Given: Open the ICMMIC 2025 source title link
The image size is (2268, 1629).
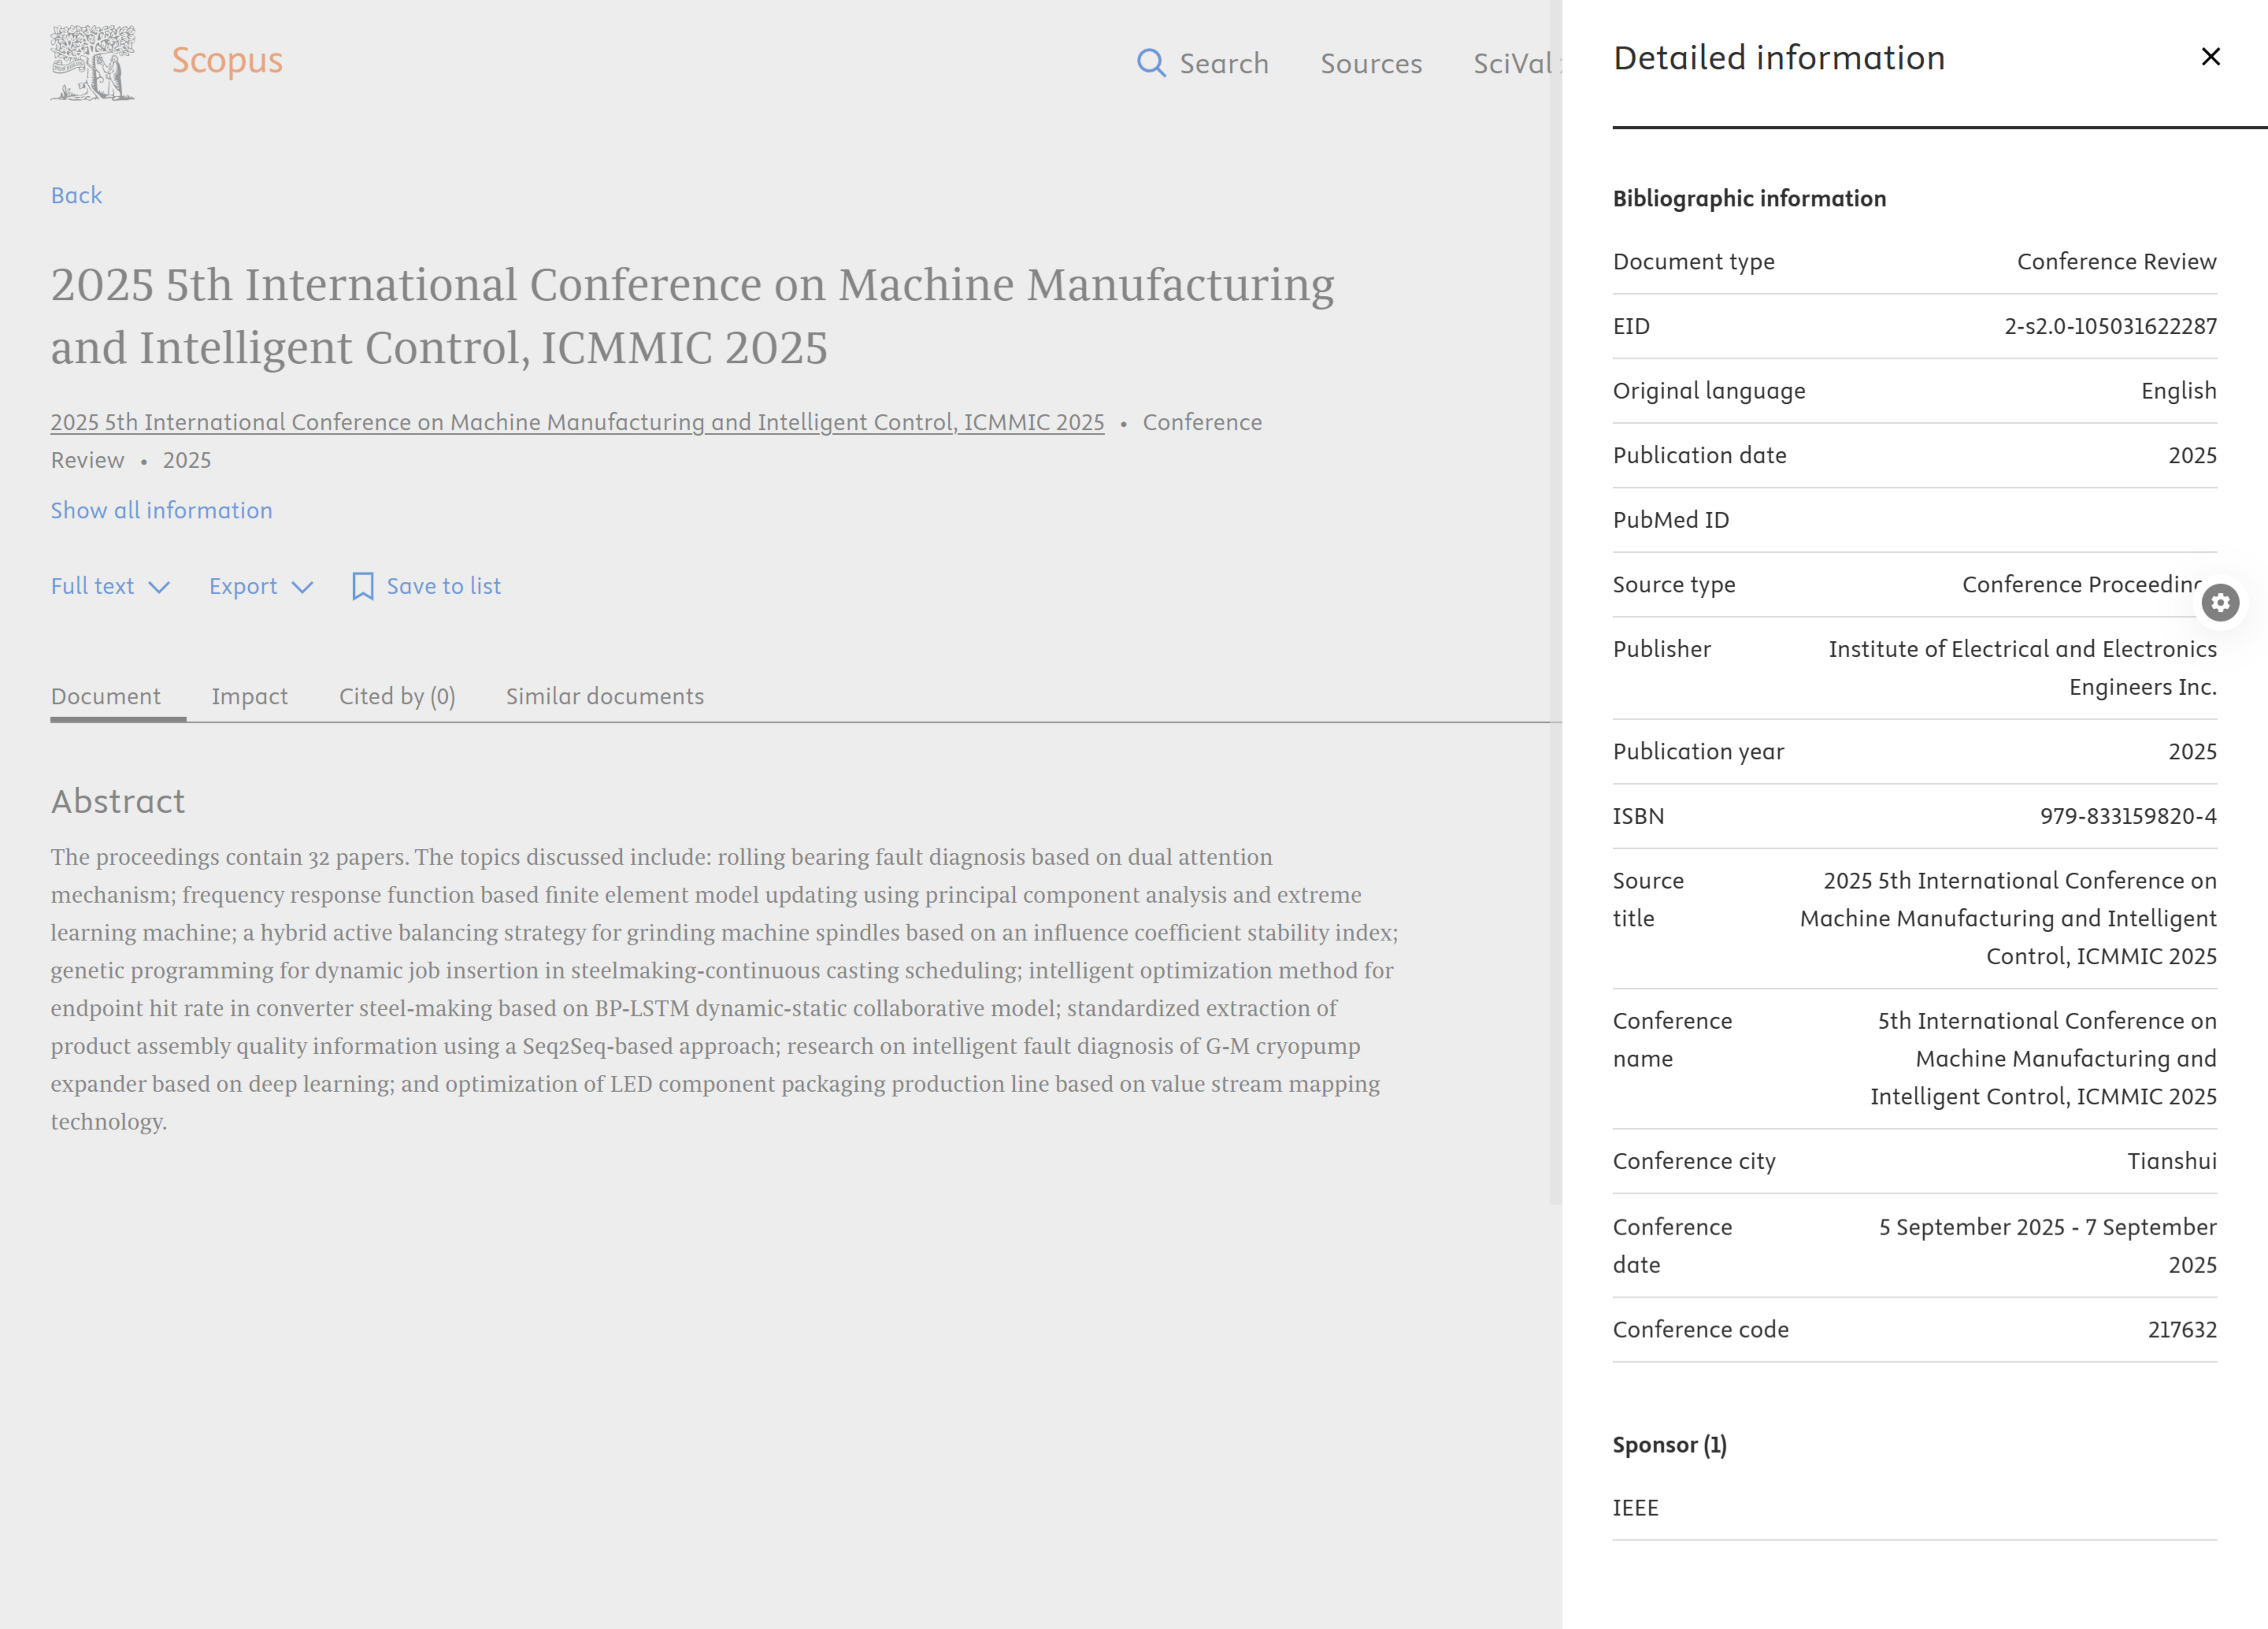Looking at the screenshot, I should pos(577,422).
